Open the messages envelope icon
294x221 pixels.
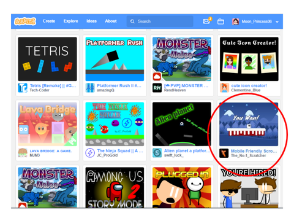(x=206, y=21)
